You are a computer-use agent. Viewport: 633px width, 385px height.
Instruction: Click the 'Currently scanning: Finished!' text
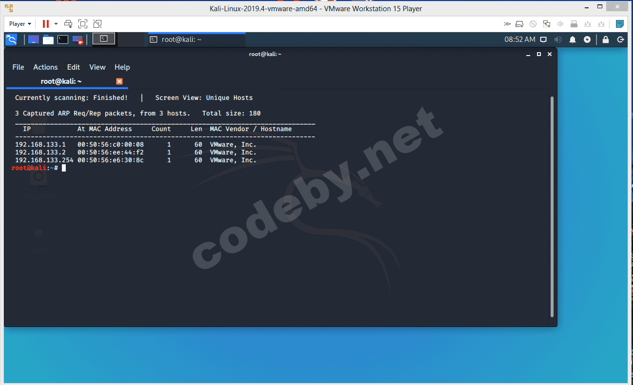pyautogui.click(x=72, y=98)
